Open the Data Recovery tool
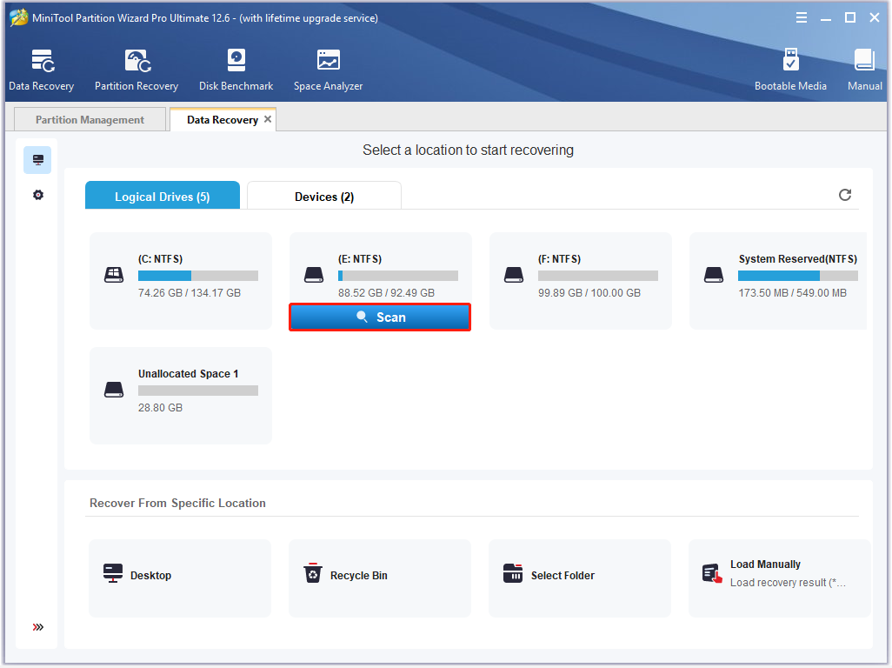The width and height of the screenshot is (892, 668). click(x=41, y=69)
